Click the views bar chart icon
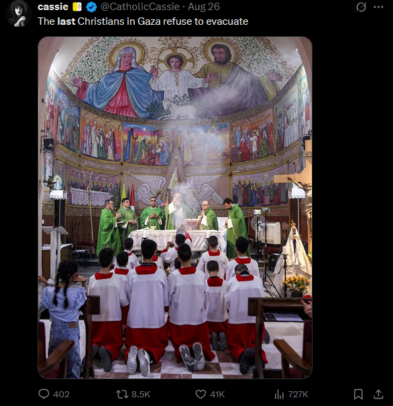Viewport: 393px width, 406px height. [279, 395]
